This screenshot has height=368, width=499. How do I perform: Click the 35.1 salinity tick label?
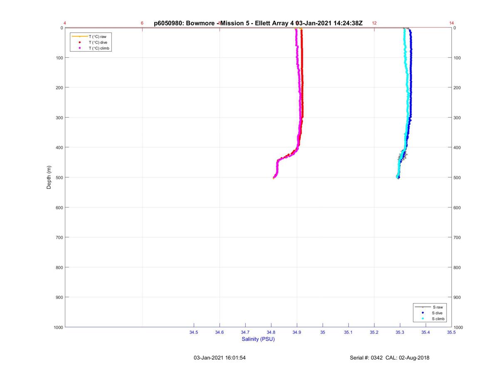tap(348, 332)
